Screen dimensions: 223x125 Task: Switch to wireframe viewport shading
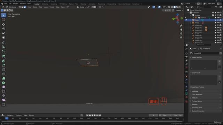[x=172, y=7]
